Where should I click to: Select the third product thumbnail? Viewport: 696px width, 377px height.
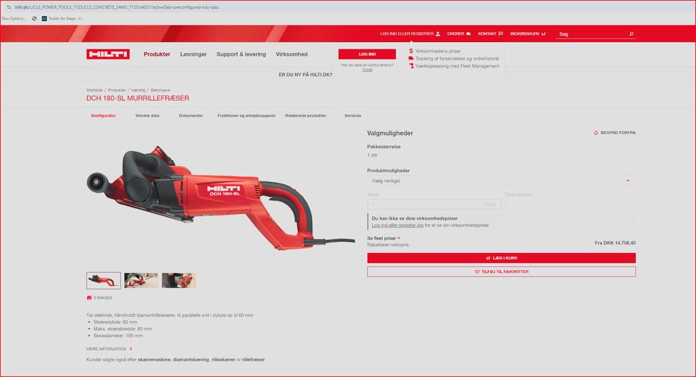click(178, 281)
